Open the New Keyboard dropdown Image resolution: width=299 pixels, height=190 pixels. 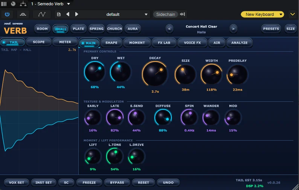point(262,14)
